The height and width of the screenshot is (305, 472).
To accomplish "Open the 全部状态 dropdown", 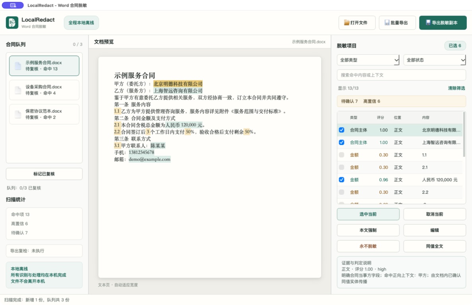I will (x=435, y=60).
